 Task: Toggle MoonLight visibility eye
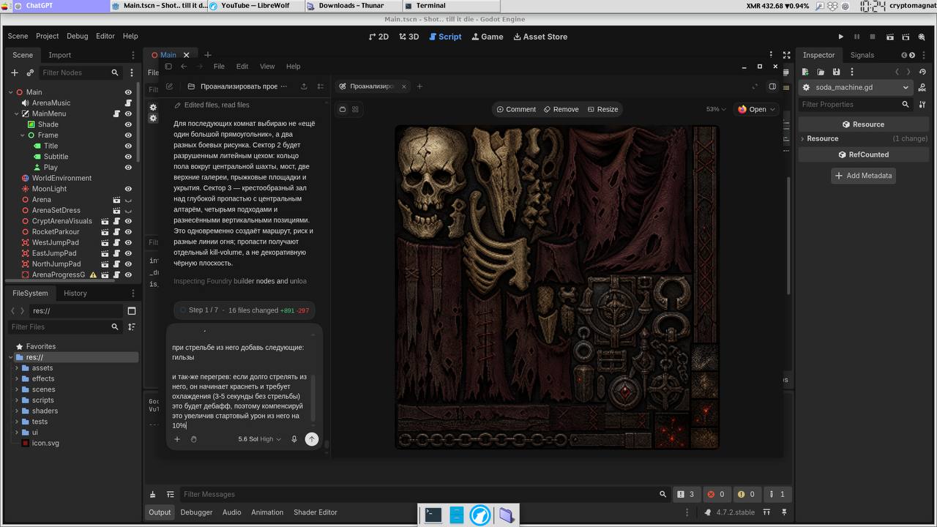tap(128, 189)
